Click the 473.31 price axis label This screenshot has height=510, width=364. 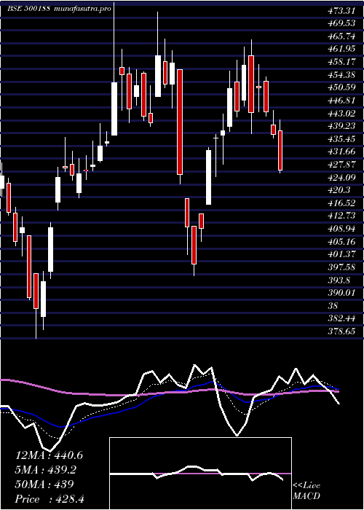[340, 11]
